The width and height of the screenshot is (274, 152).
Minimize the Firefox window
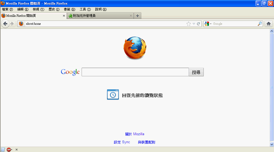point(258,3)
